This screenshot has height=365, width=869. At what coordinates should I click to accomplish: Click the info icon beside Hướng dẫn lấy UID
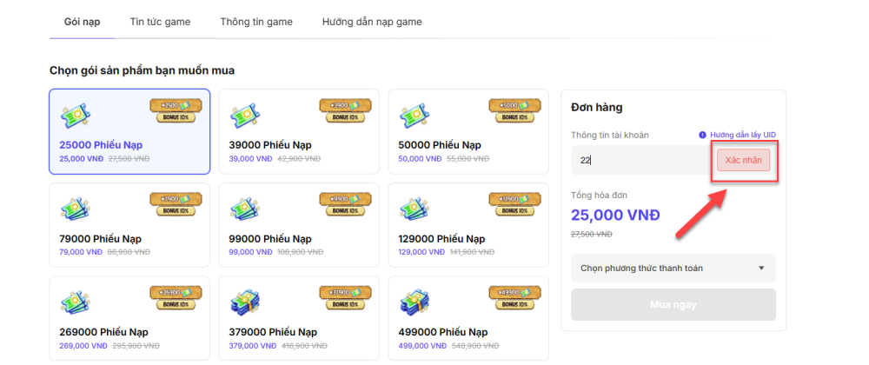[x=702, y=135]
